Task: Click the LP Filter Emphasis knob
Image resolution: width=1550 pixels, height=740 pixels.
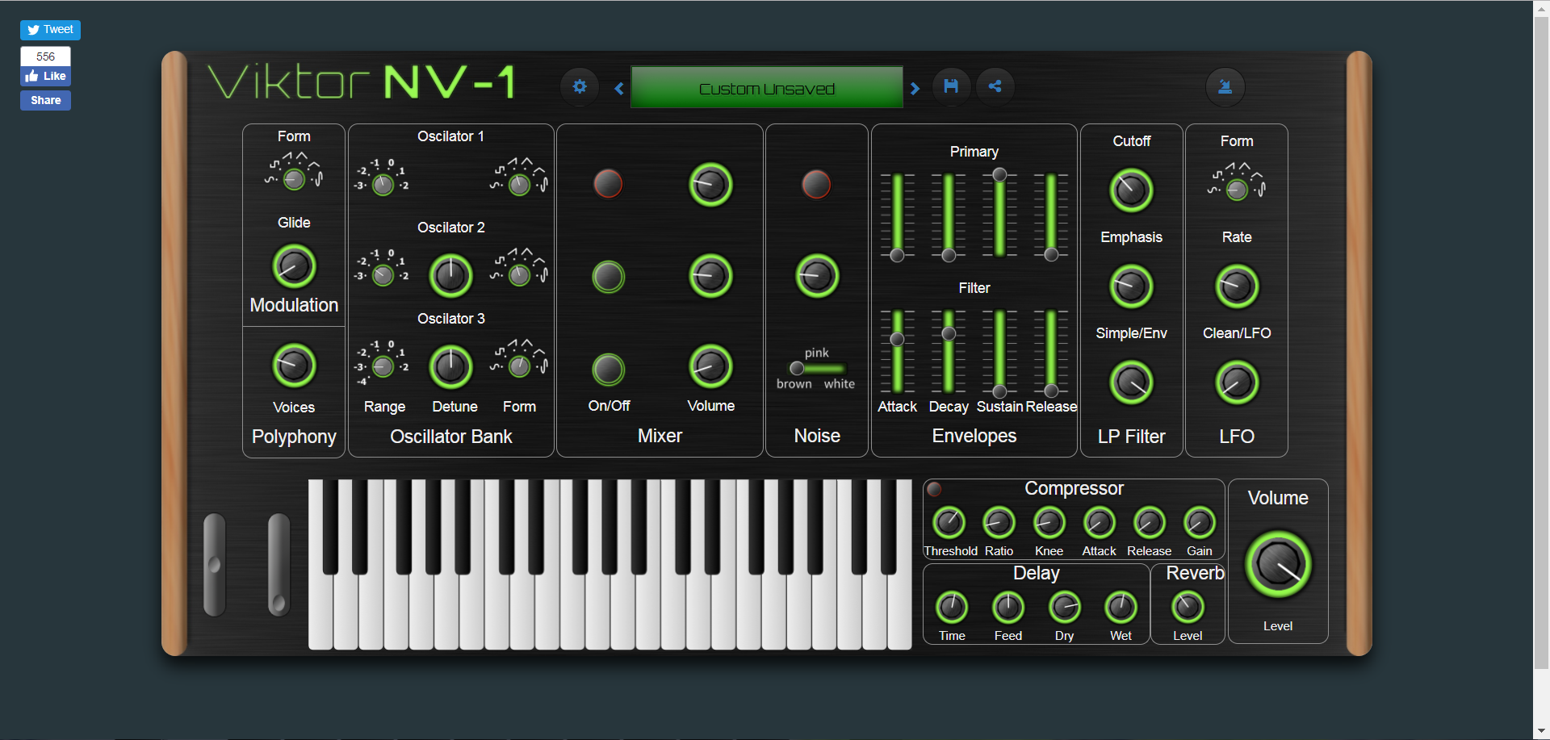Action: click(x=1131, y=286)
